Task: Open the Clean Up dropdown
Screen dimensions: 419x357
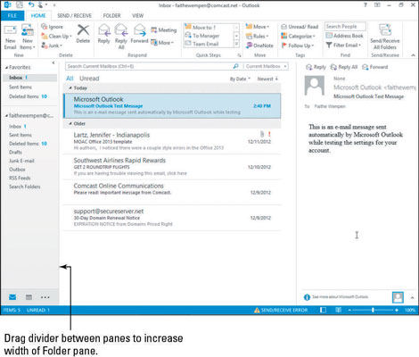Action: [x=56, y=36]
